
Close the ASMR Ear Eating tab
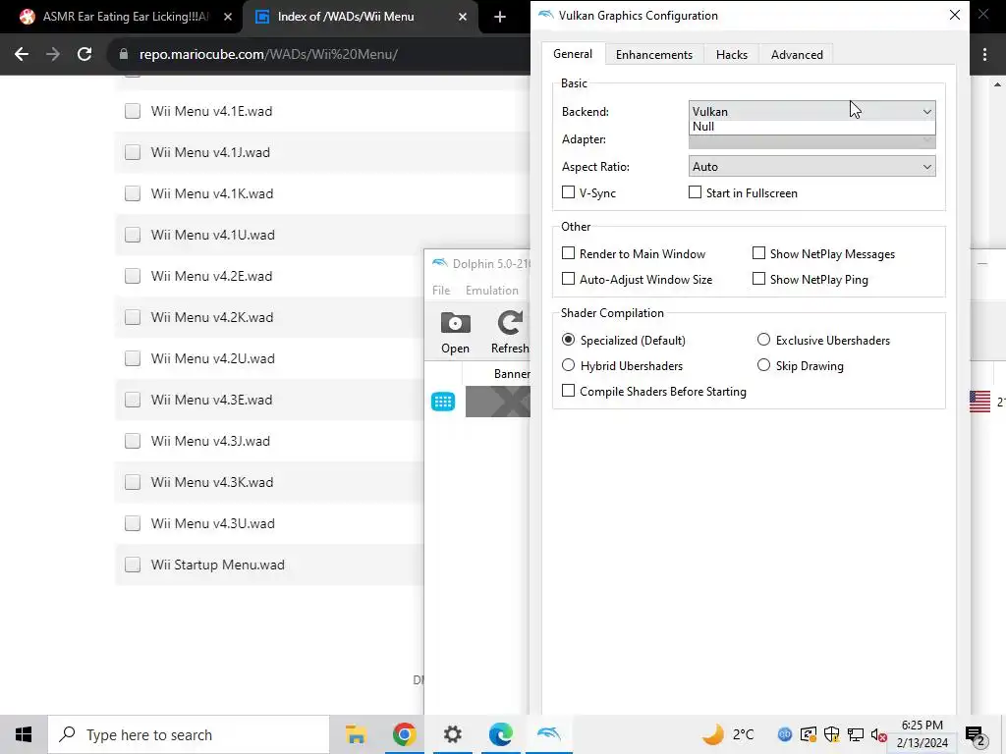coord(228,17)
